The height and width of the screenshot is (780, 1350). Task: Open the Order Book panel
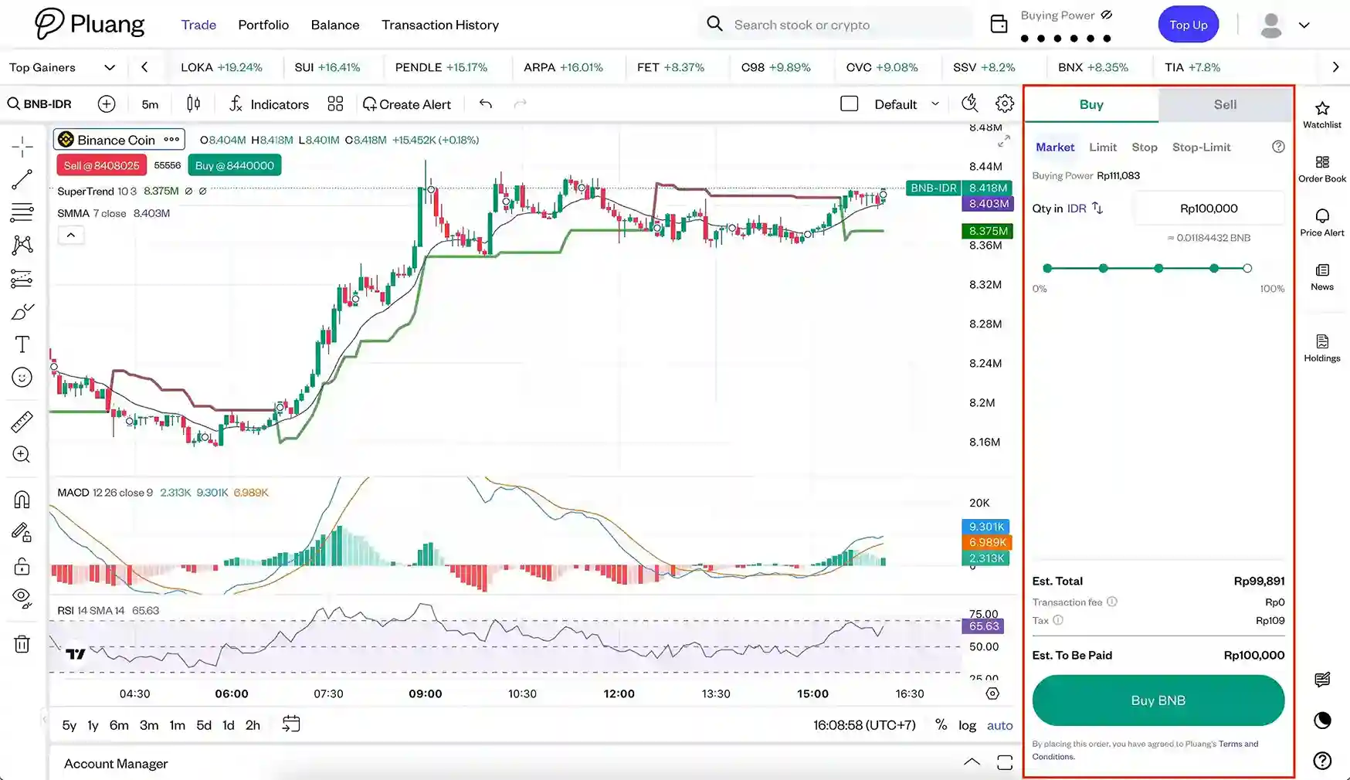1321,168
